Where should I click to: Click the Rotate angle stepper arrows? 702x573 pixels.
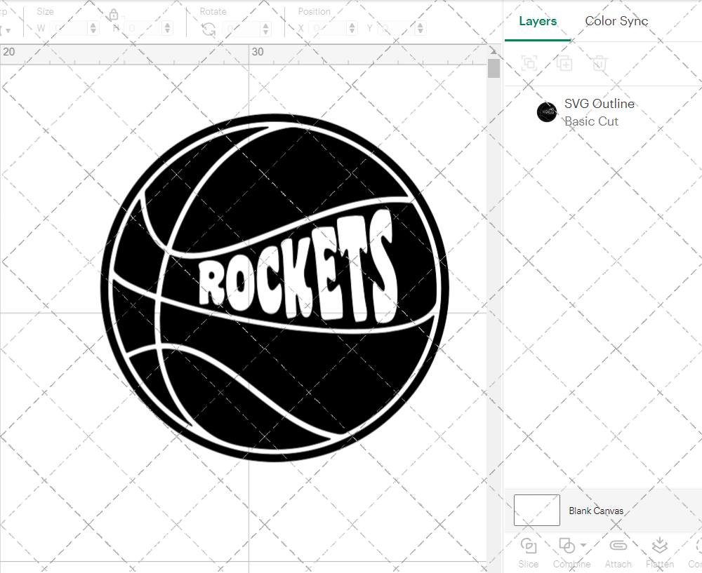[x=265, y=29]
